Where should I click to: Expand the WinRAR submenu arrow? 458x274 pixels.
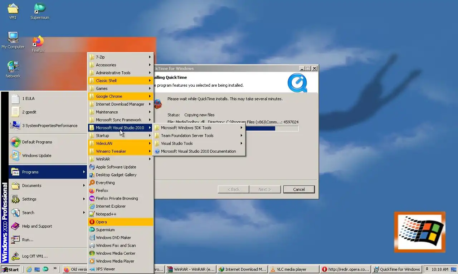(150, 159)
